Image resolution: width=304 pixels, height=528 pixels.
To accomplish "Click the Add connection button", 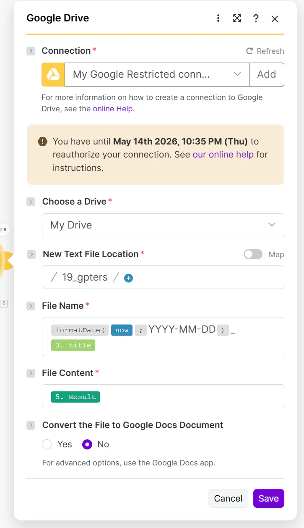I will point(266,75).
